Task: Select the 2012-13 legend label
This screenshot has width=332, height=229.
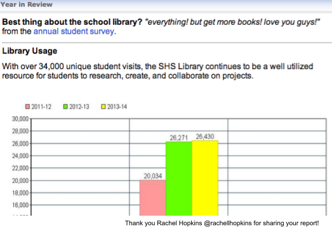Action: point(79,107)
